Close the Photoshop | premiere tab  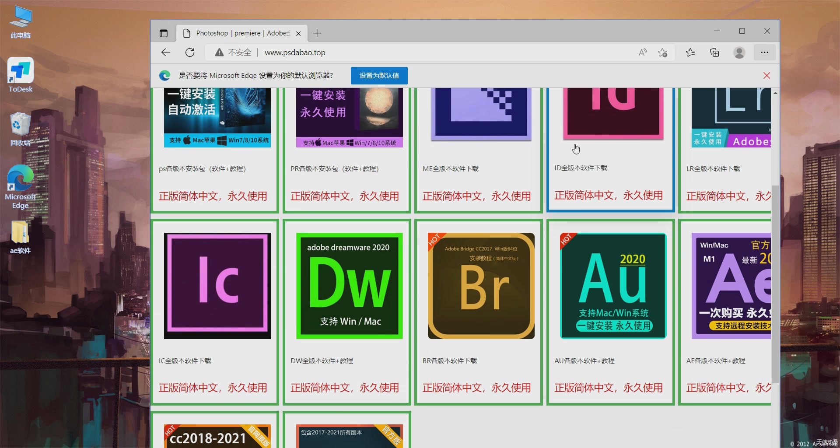click(x=298, y=33)
